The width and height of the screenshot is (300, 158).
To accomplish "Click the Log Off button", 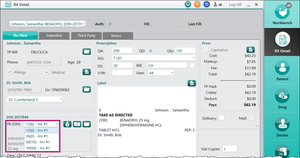I will [235, 4].
